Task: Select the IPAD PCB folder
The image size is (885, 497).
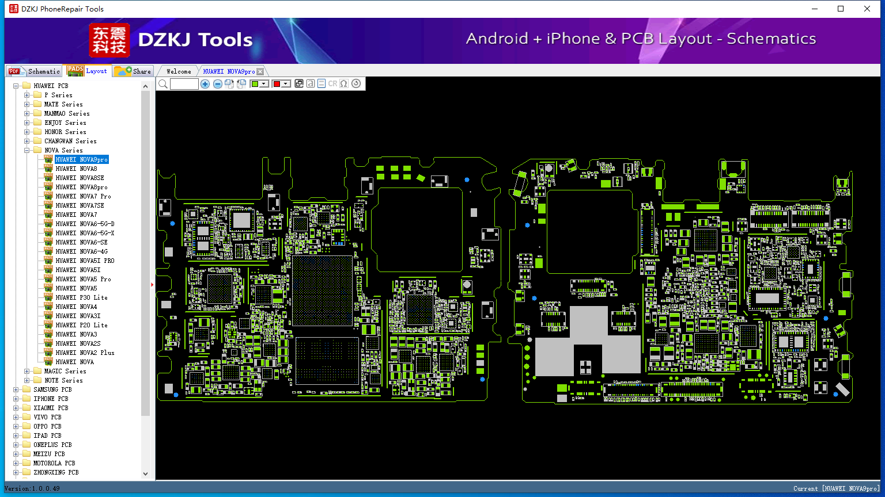Action: point(47,436)
